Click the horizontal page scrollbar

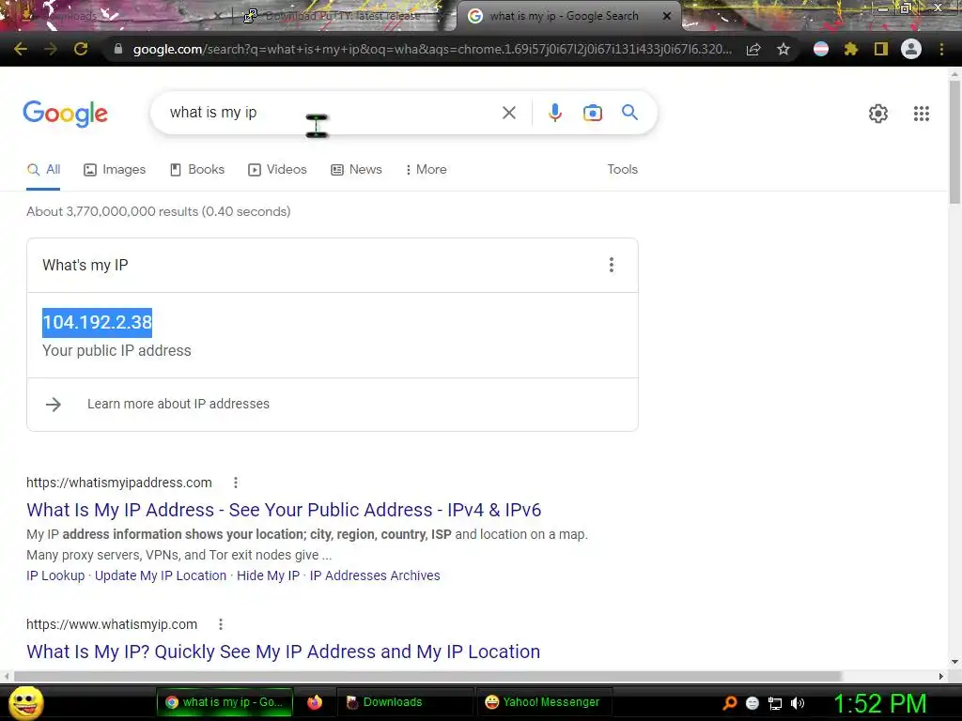(427, 676)
